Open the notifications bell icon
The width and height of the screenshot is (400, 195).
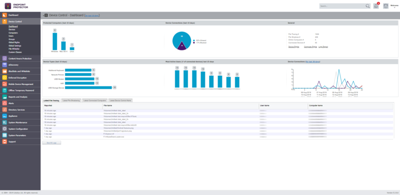[376, 6]
